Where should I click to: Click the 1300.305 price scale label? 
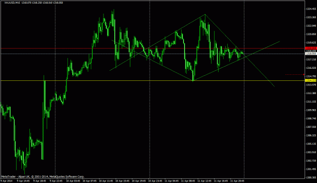(x=311, y=177)
